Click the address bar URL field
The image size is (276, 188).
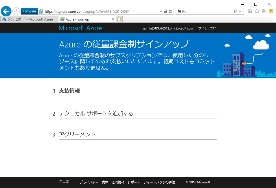pyautogui.click(x=99, y=12)
